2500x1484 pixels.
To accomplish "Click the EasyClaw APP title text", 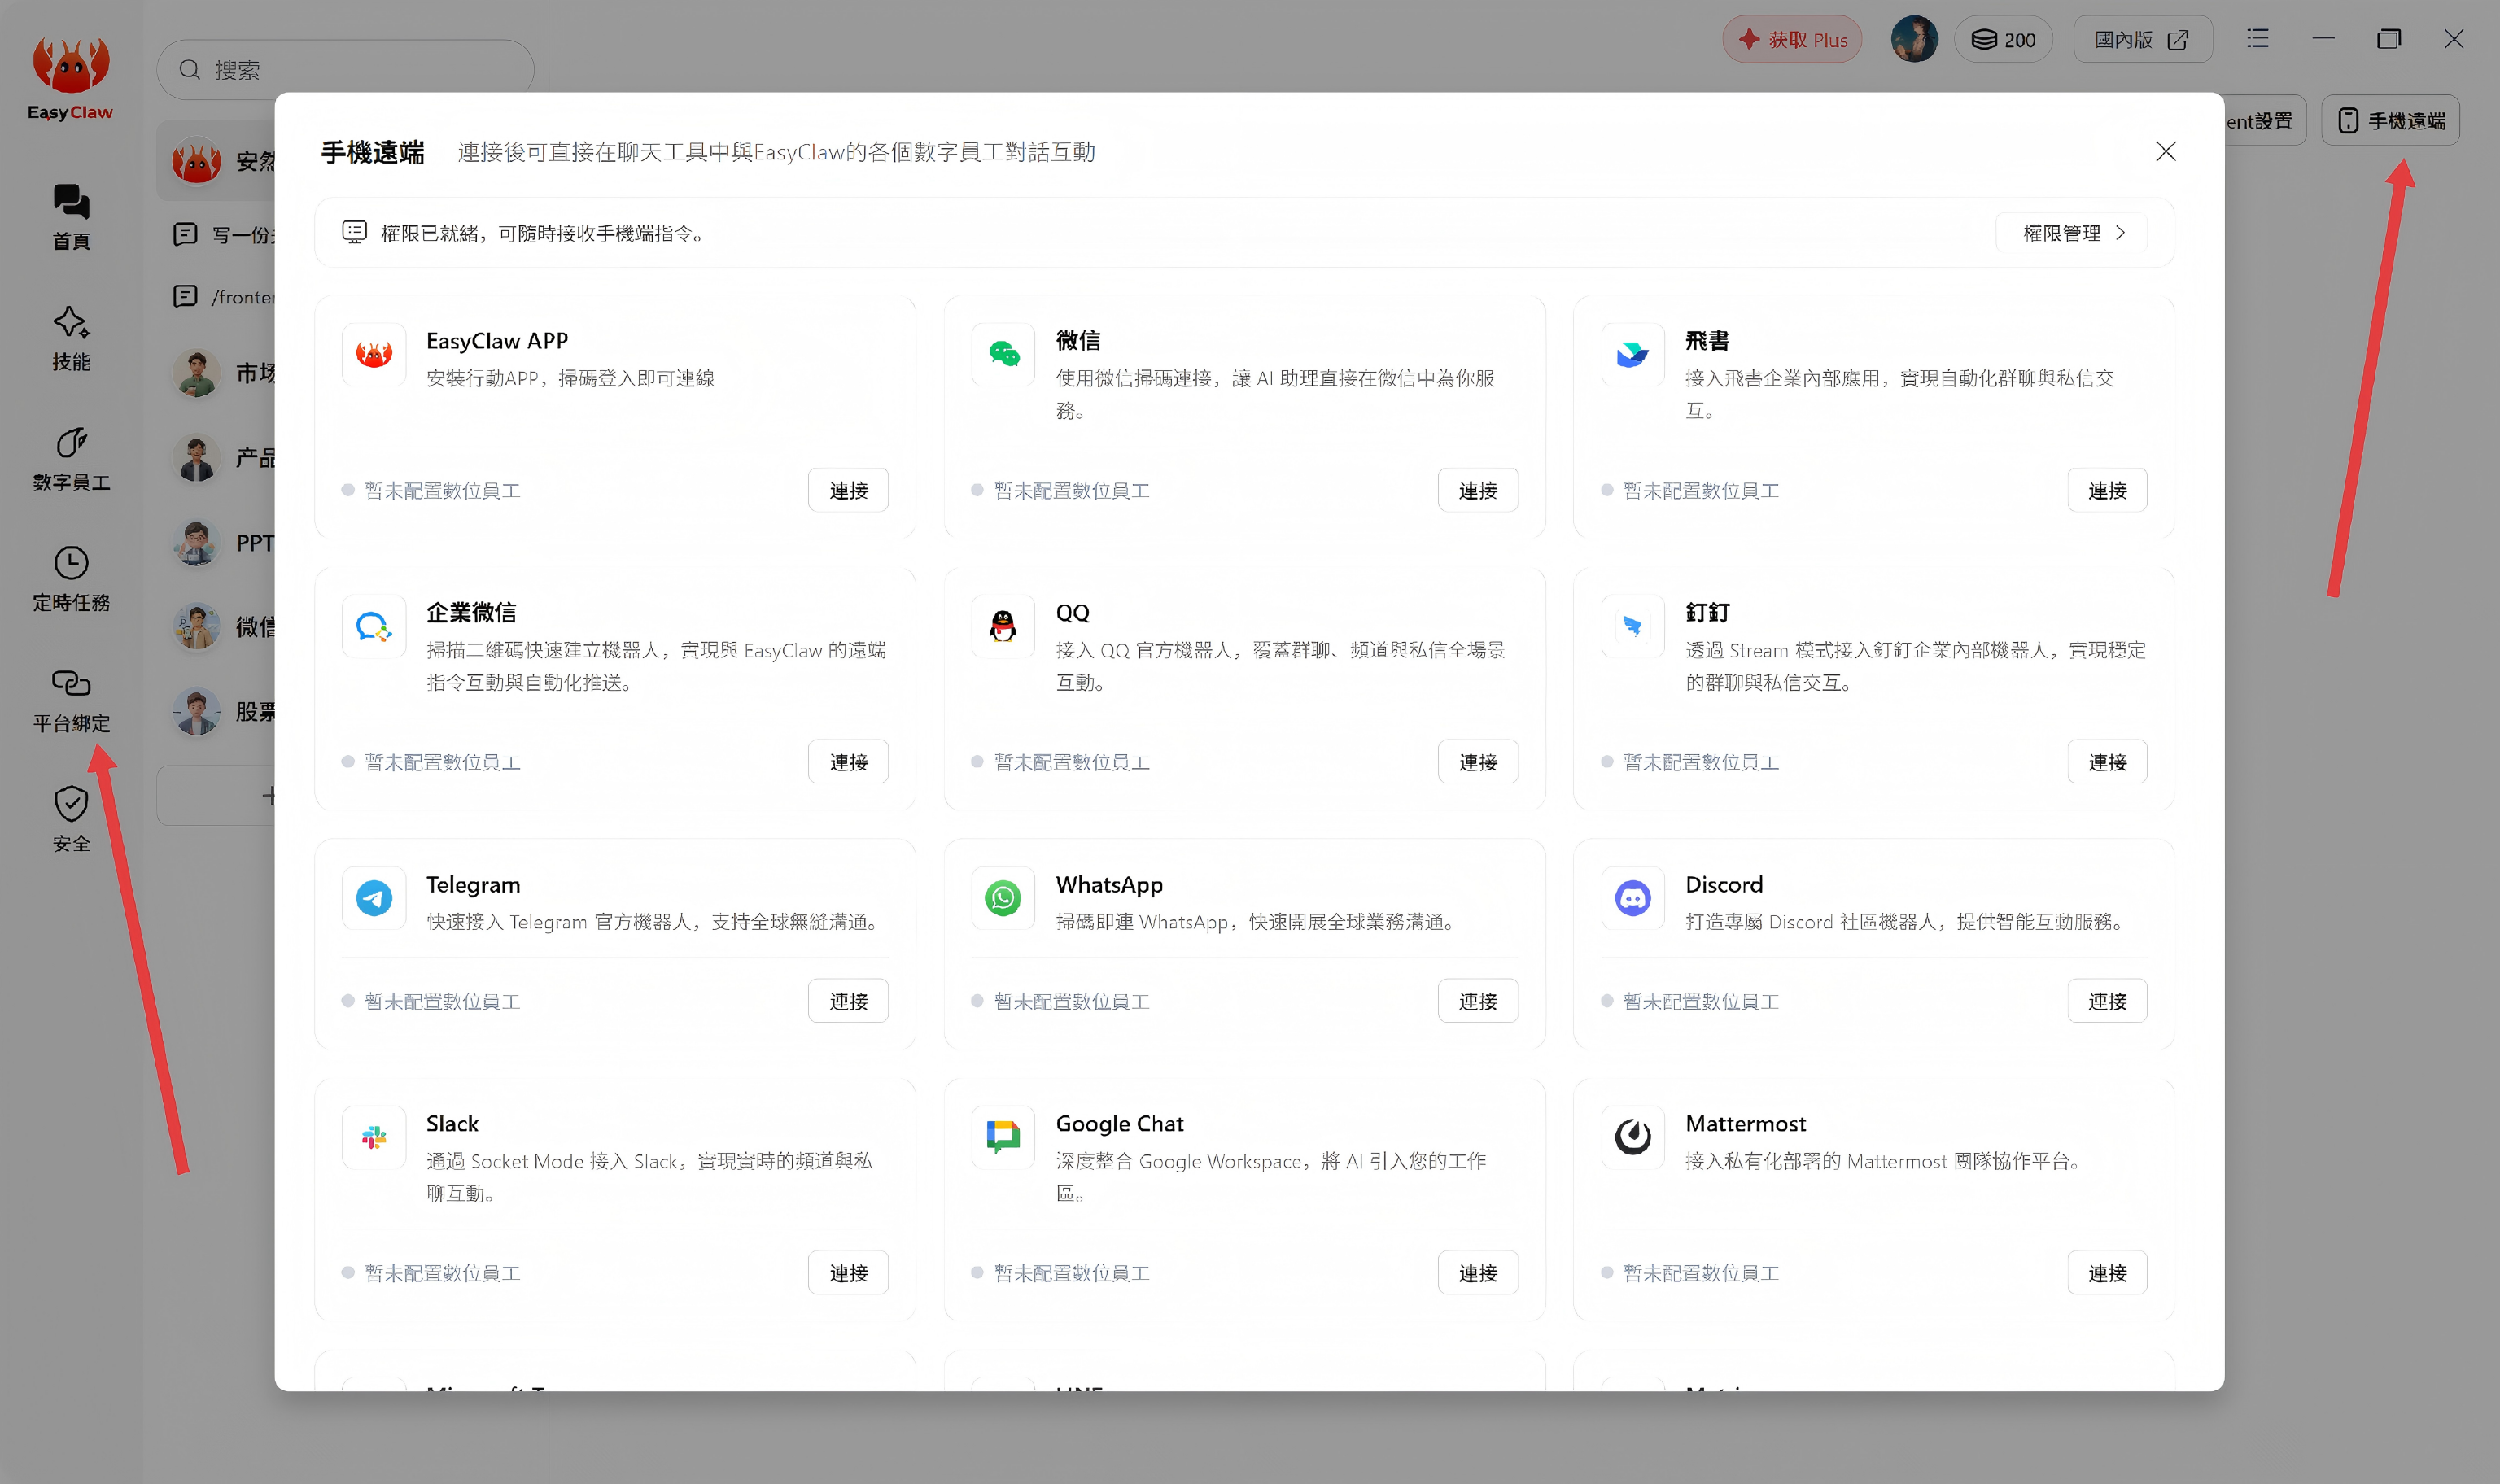I will point(497,341).
